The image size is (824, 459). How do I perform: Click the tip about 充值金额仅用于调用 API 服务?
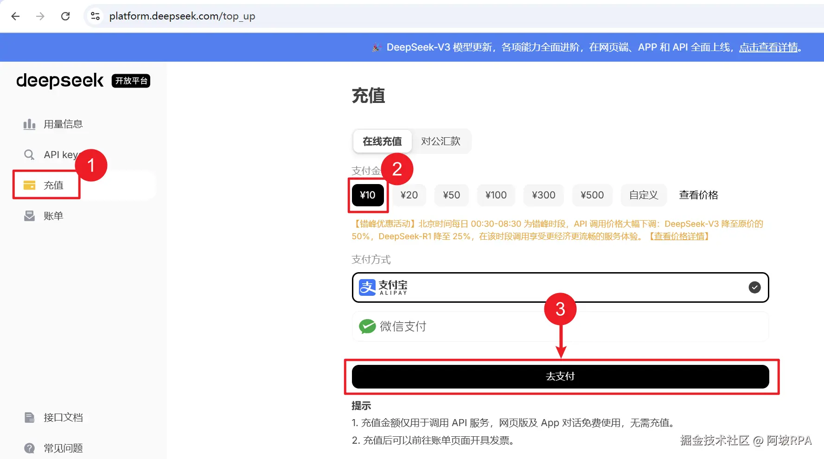coord(513,423)
